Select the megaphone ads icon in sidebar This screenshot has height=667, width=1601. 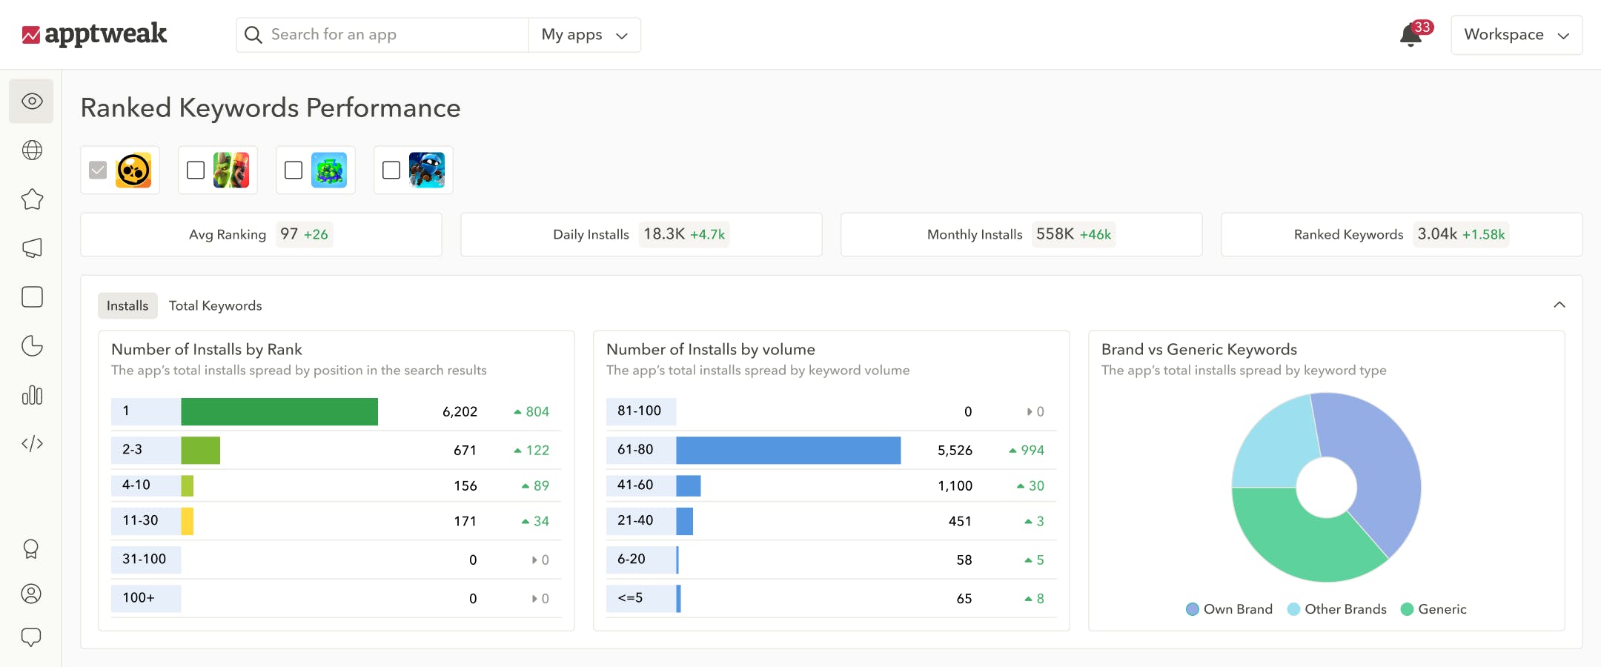coord(31,248)
